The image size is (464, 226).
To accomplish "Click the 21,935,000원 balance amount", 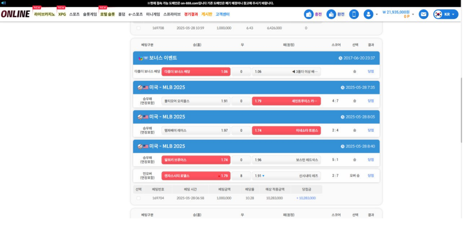I will tap(396, 12).
